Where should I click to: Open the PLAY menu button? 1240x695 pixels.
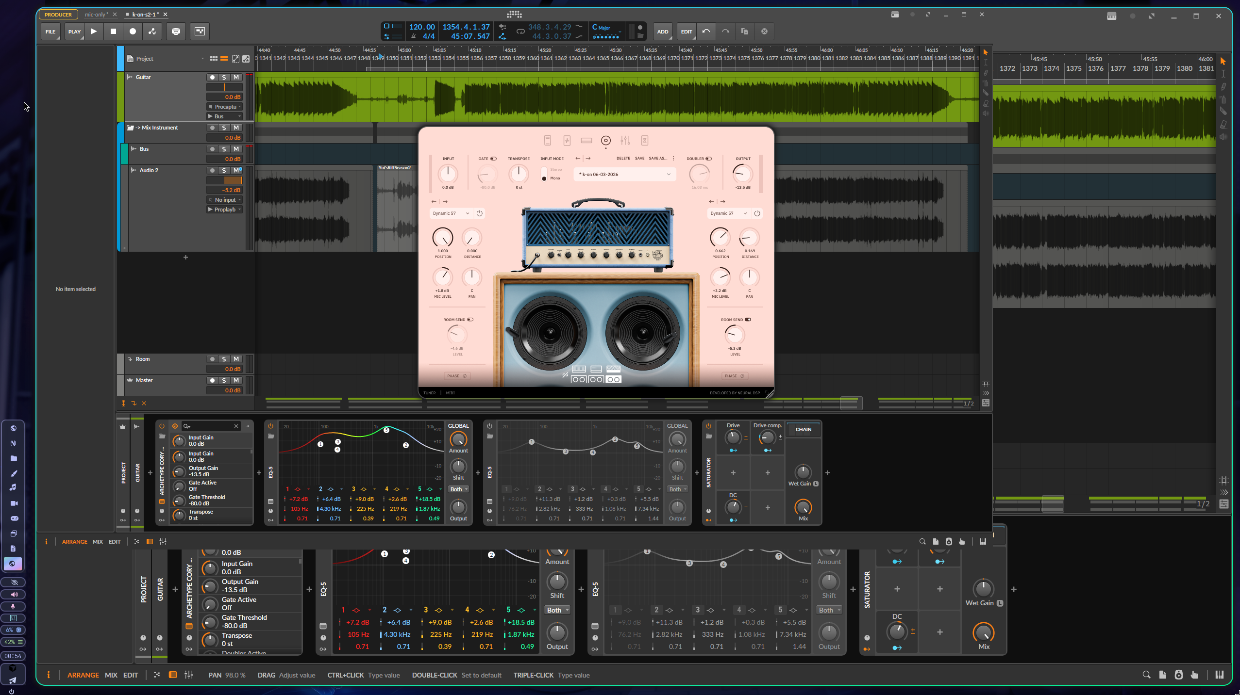click(x=74, y=32)
